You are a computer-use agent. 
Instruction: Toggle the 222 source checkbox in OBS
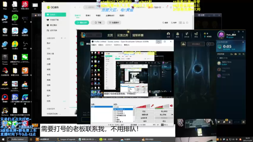(x=115, y=107)
